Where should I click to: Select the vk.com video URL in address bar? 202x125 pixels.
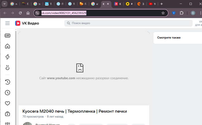click(64, 13)
